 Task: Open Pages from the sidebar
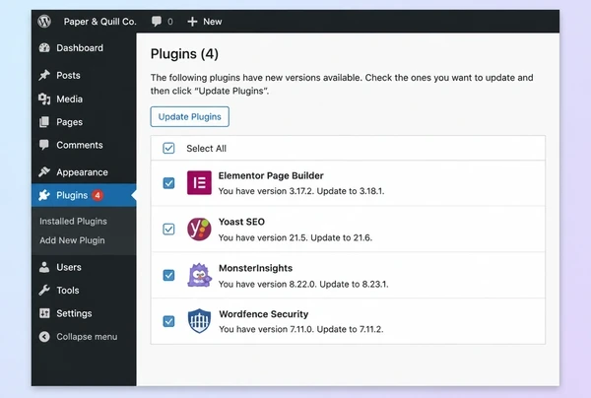[84, 122]
